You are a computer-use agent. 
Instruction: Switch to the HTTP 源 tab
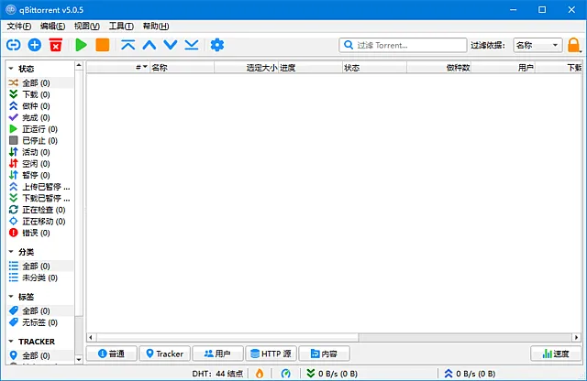270,354
